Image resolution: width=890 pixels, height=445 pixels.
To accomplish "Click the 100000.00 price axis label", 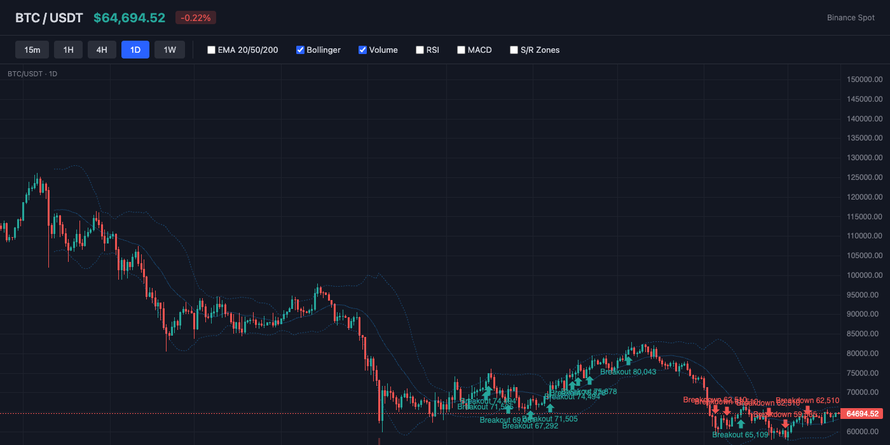I will pyautogui.click(x=865, y=275).
